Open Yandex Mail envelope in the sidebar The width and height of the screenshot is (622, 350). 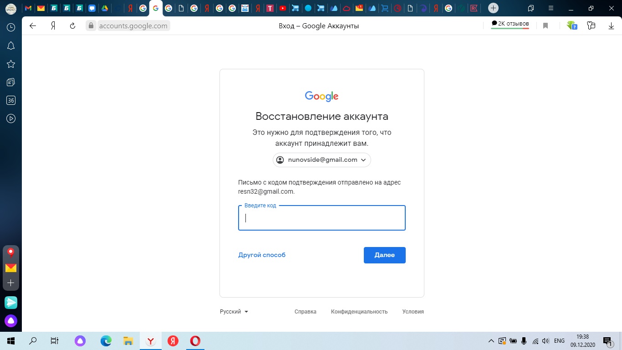click(x=11, y=268)
